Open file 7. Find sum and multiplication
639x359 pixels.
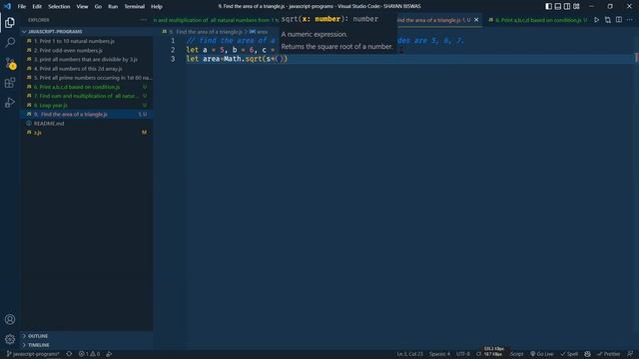click(x=87, y=96)
